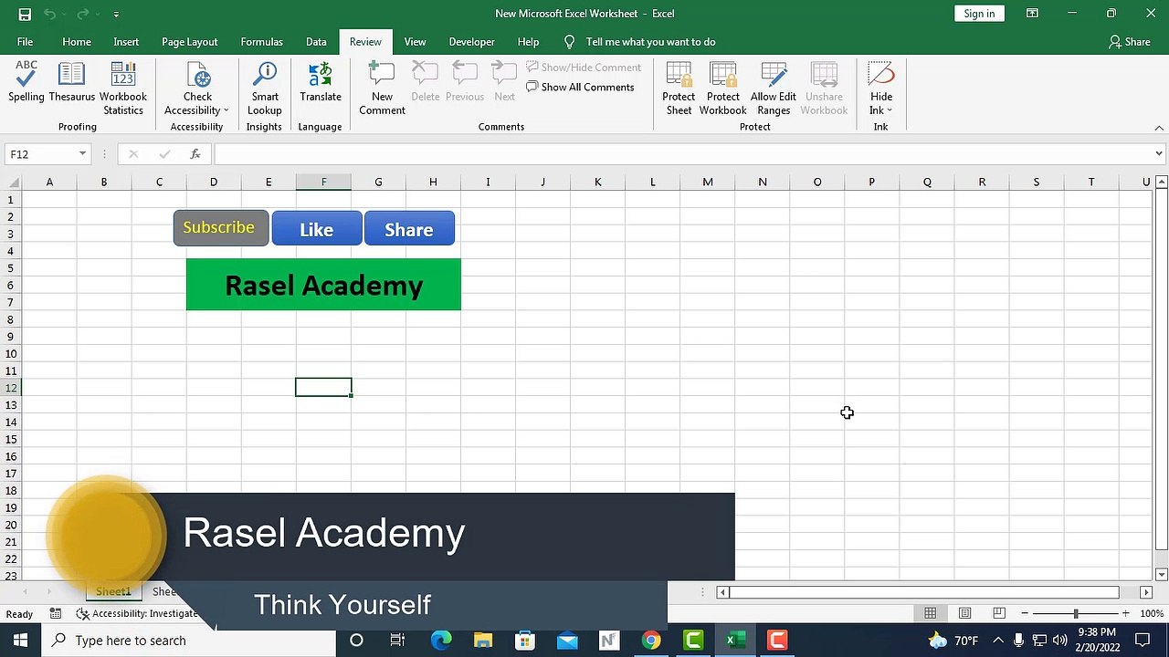The height and width of the screenshot is (657, 1169).
Task: Click the 100% zoom level
Action: [x=1152, y=614]
